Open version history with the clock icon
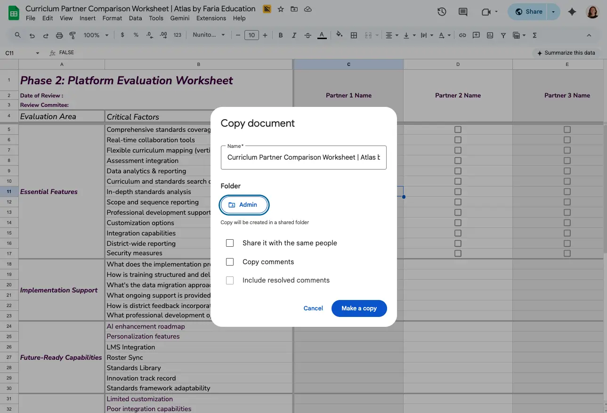The width and height of the screenshot is (607, 413). pos(441,12)
